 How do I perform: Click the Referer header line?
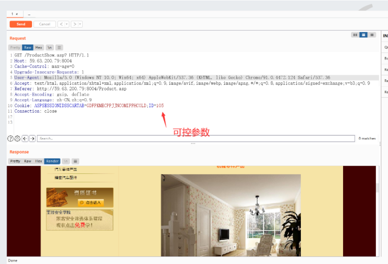click(70, 89)
